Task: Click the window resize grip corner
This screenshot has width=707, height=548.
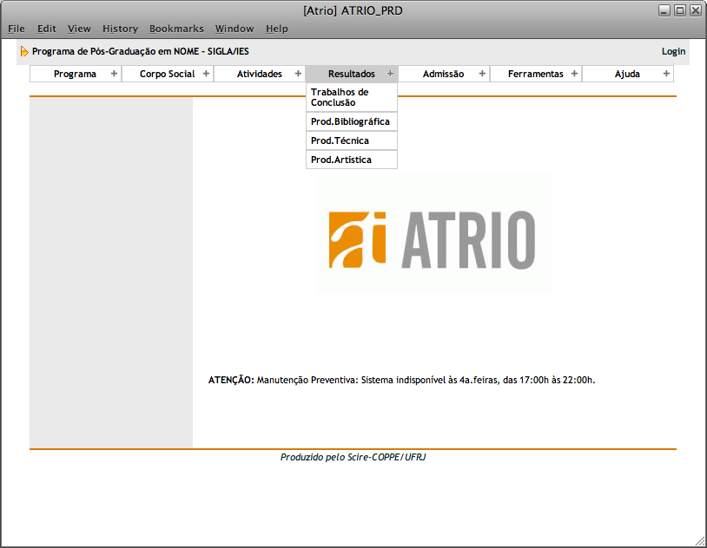Action: point(700,541)
